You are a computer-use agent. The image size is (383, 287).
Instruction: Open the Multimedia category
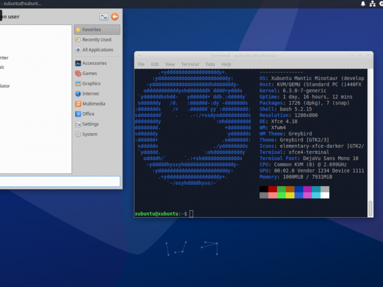click(93, 104)
